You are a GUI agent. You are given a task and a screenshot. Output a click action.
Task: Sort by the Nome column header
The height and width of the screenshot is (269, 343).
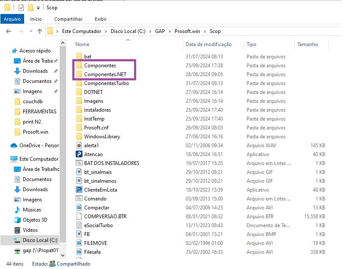82,44
